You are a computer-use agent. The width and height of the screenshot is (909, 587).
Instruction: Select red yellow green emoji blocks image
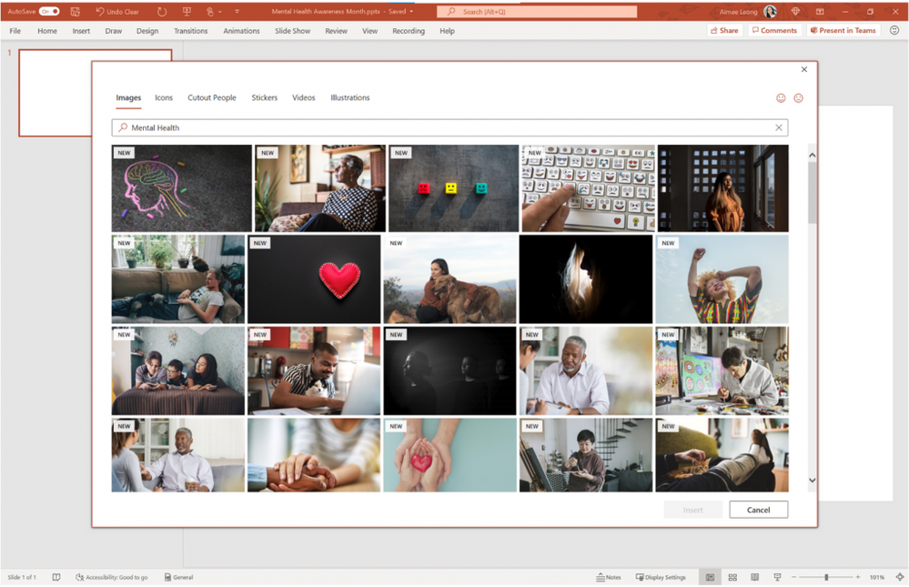point(453,188)
